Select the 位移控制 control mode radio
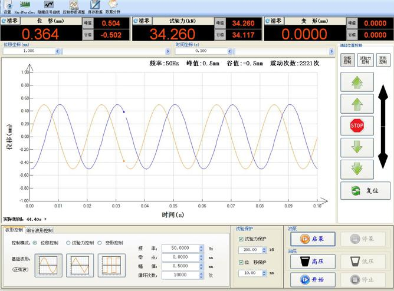This screenshot has height=291, width=394. click(x=35, y=243)
